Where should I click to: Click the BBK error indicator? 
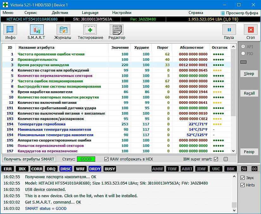coord(231,169)
